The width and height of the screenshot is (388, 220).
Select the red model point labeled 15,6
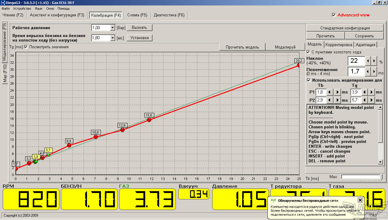[149, 120]
